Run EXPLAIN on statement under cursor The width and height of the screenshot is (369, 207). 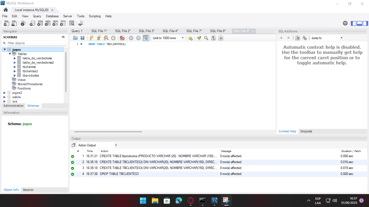(106, 38)
